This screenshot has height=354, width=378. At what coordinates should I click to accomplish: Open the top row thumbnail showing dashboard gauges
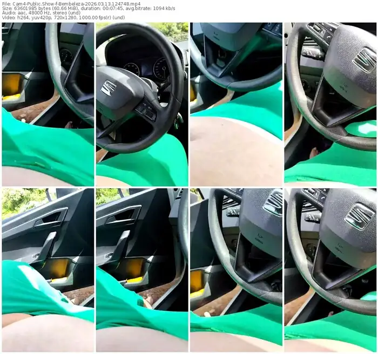click(142, 104)
